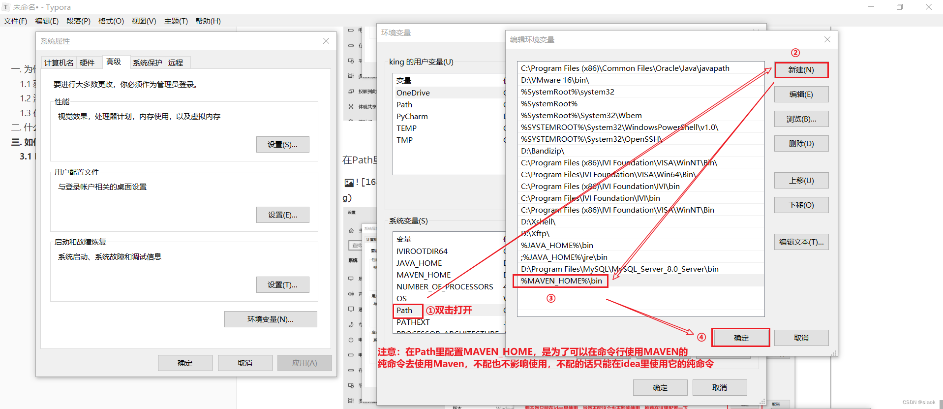The image size is (943, 409).
Task: Click 浏览(B)... button
Action: coord(801,119)
